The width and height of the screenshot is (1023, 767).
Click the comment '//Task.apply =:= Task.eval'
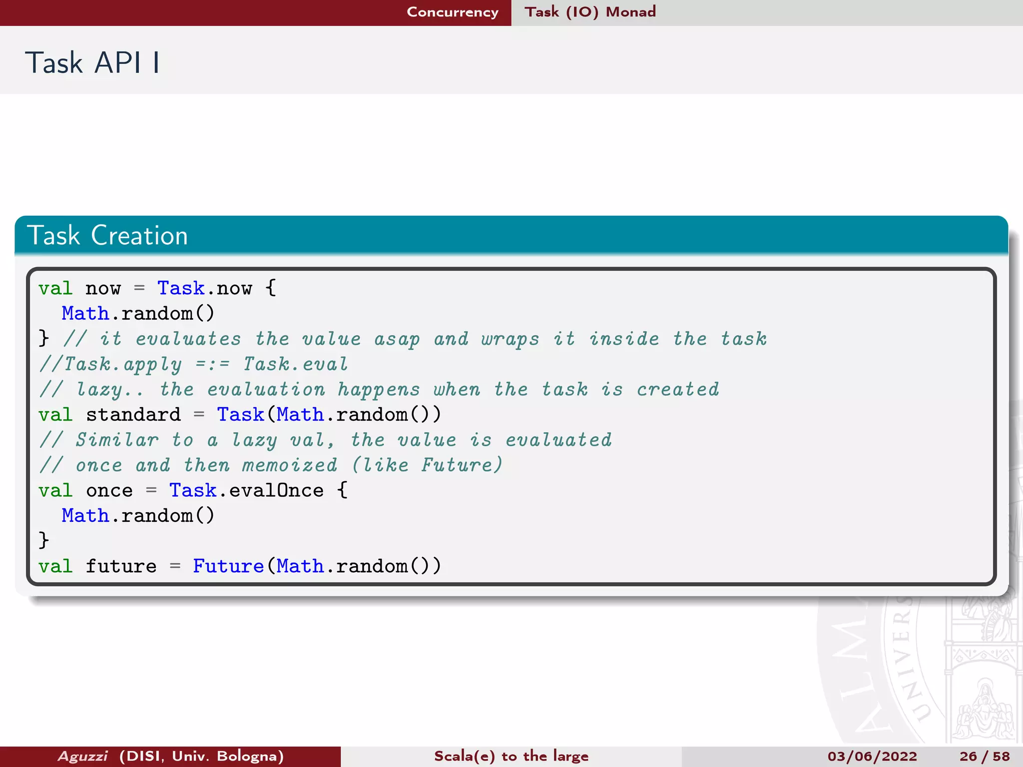tap(193, 365)
